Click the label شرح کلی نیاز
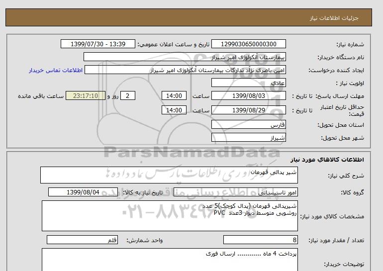The width and height of the screenshot is (383, 271). pyautogui.click(x=346, y=176)
